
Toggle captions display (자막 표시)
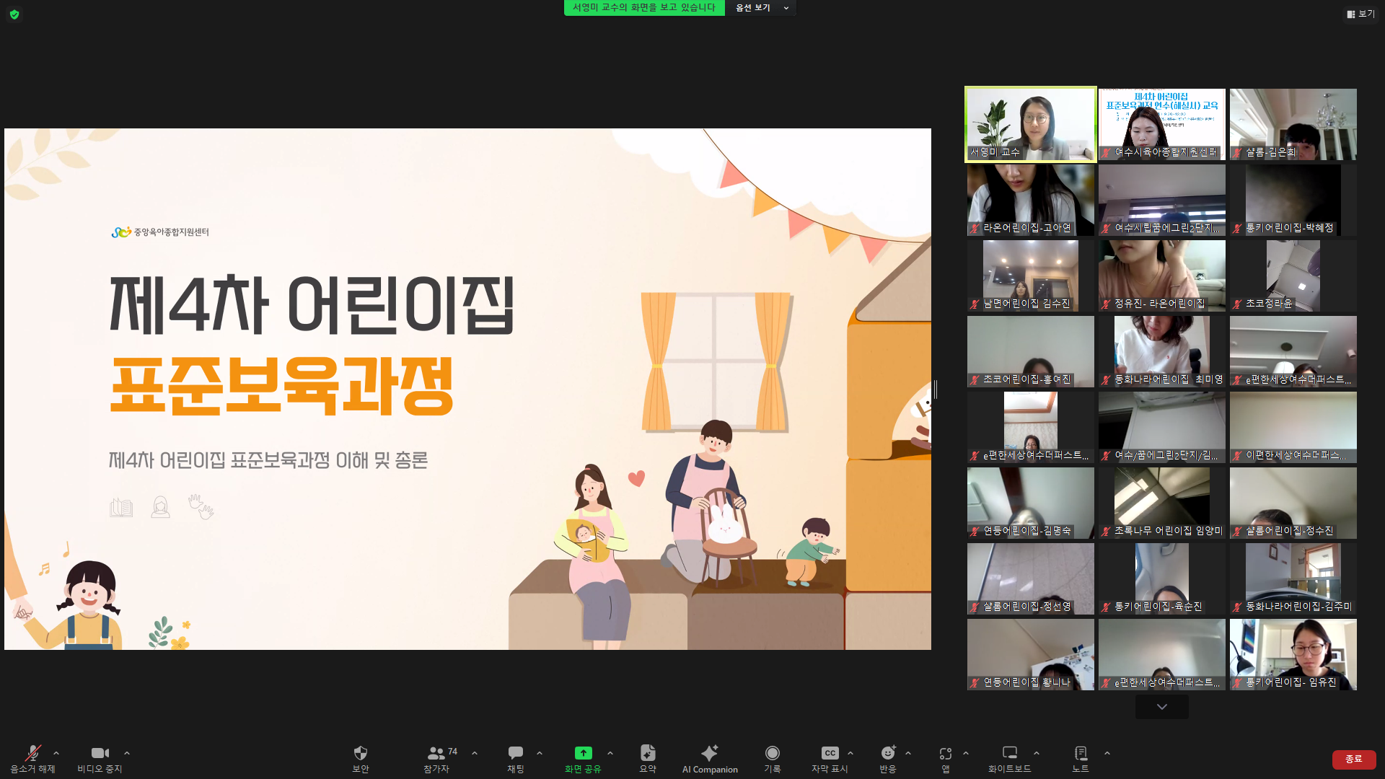pyautogui.click(x=830, y=754)
